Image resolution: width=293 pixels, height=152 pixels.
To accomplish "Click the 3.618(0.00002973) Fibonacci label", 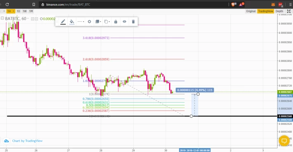I will tap(96, 38).
